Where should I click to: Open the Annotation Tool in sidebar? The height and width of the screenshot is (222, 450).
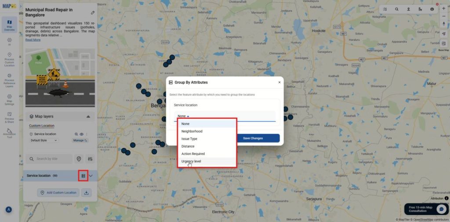pyautogui.click(x=9, y=134)
